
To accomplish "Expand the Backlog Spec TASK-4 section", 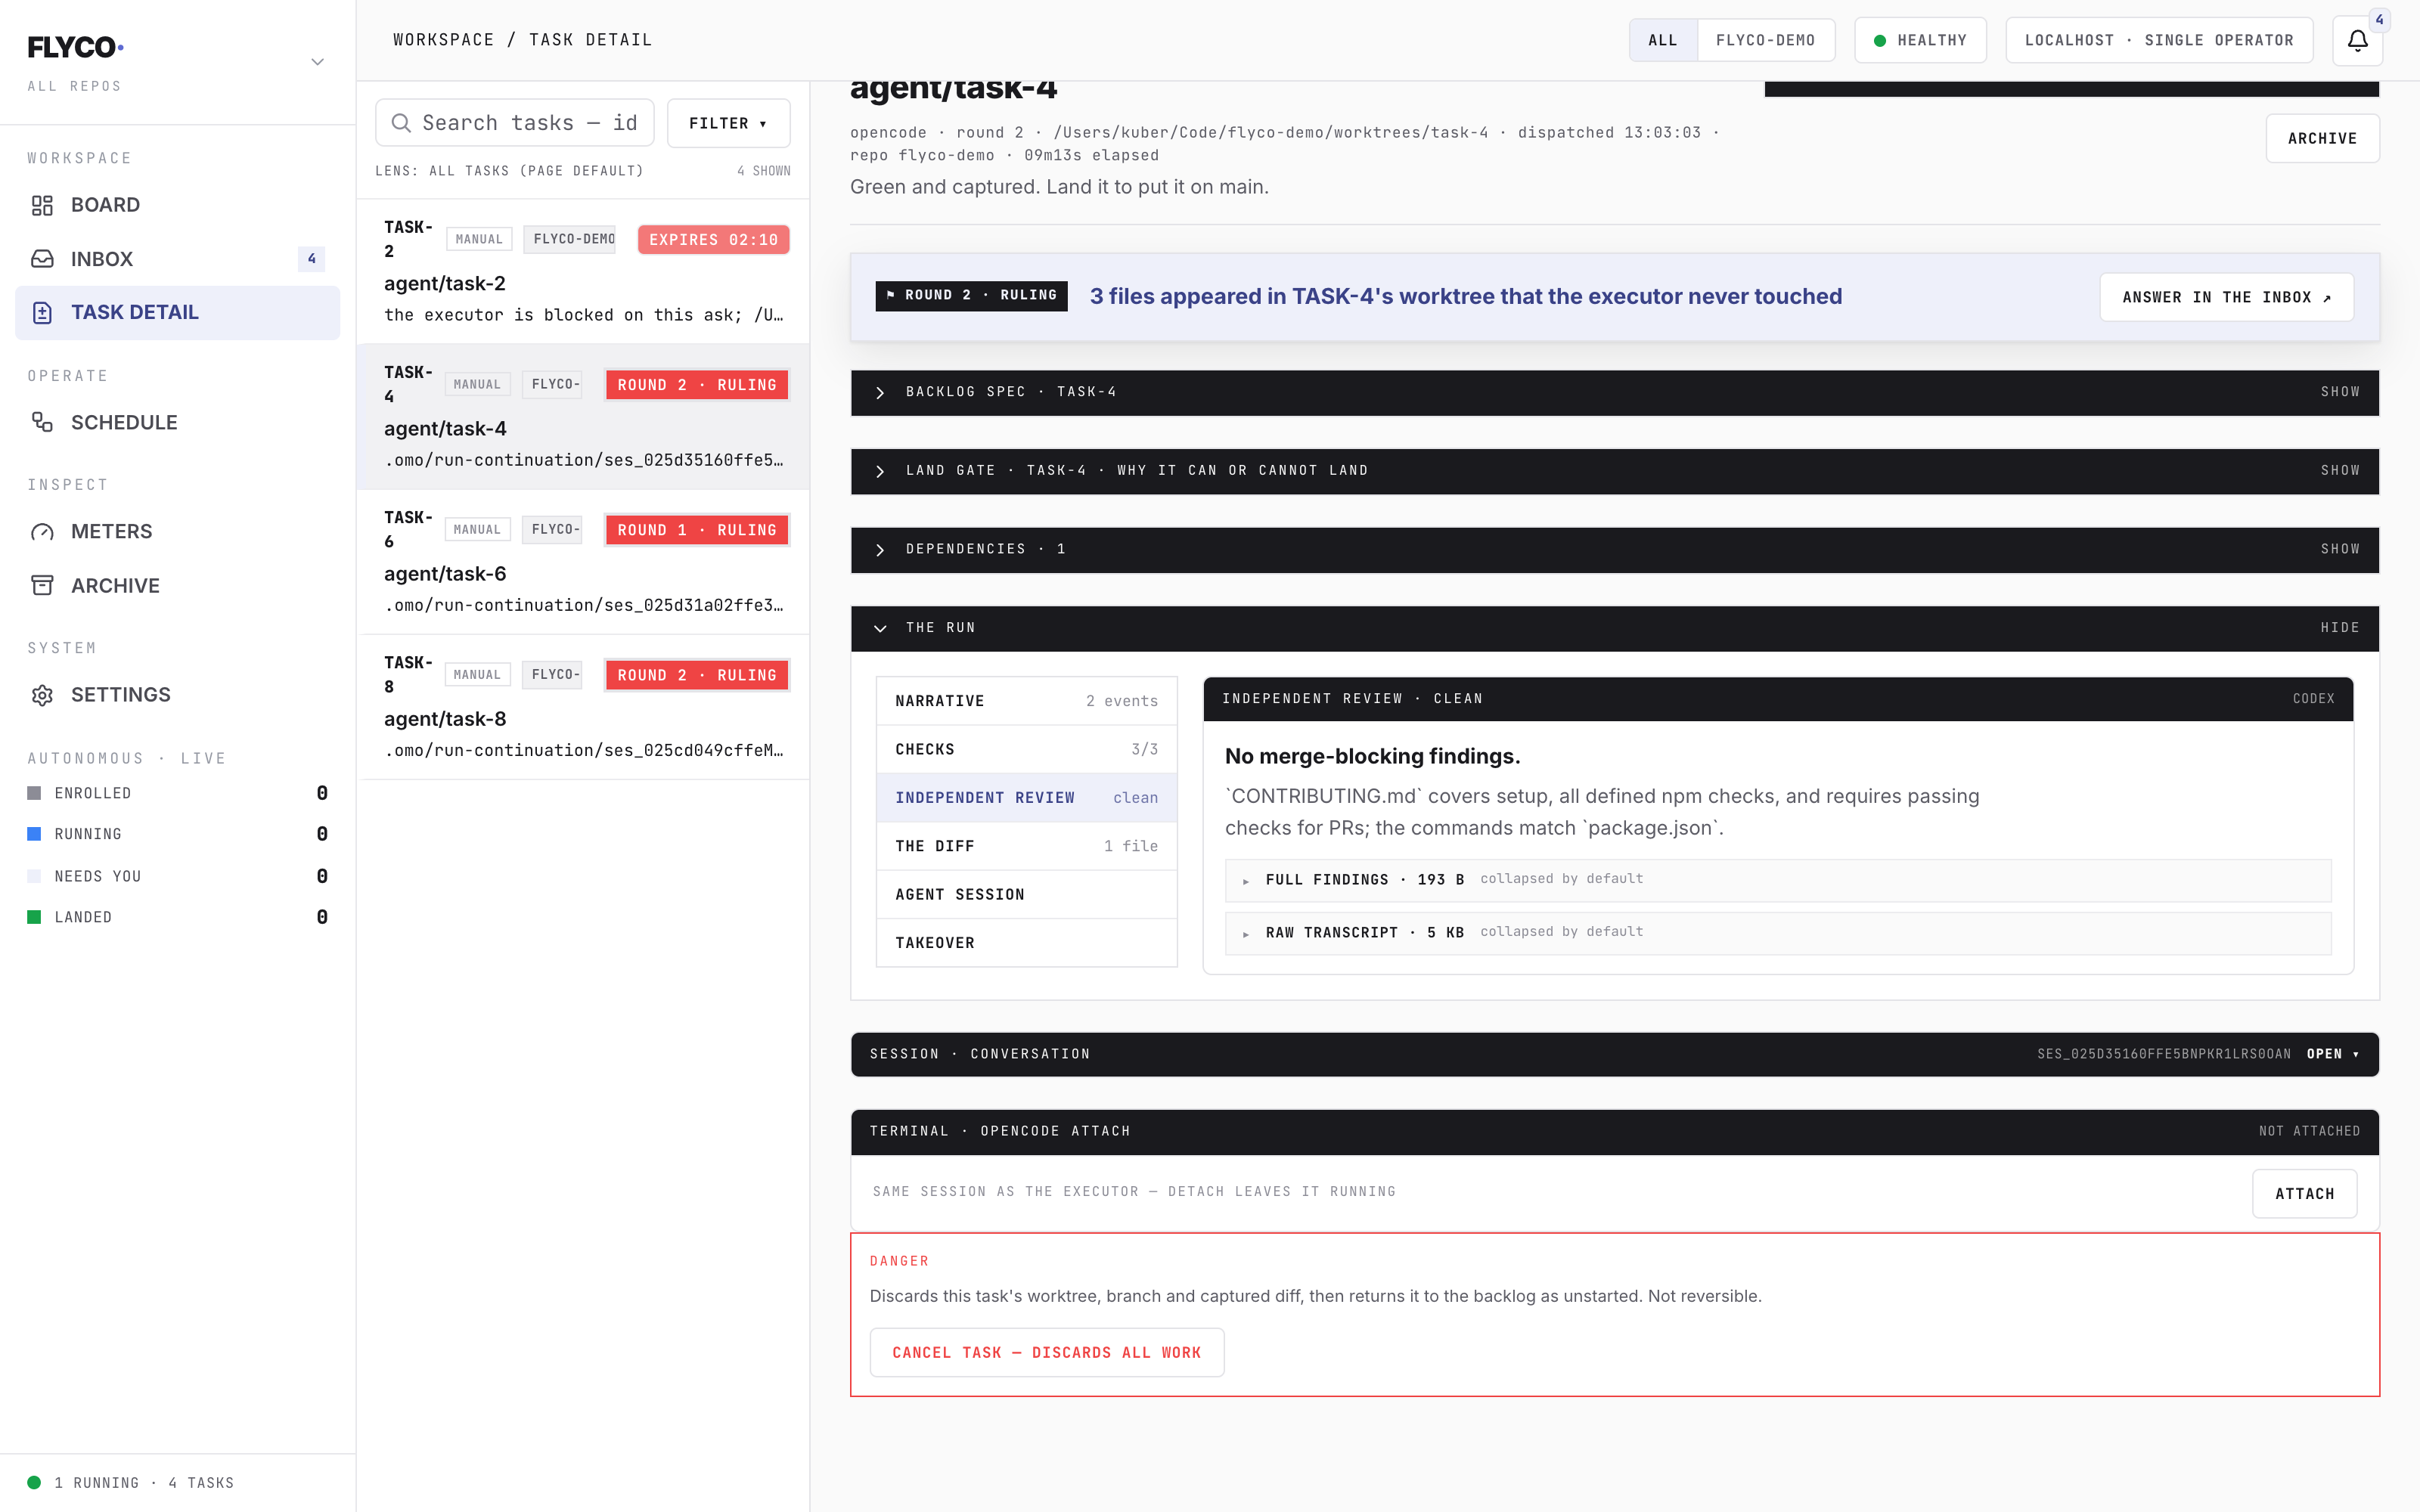I will [1614, 392].
